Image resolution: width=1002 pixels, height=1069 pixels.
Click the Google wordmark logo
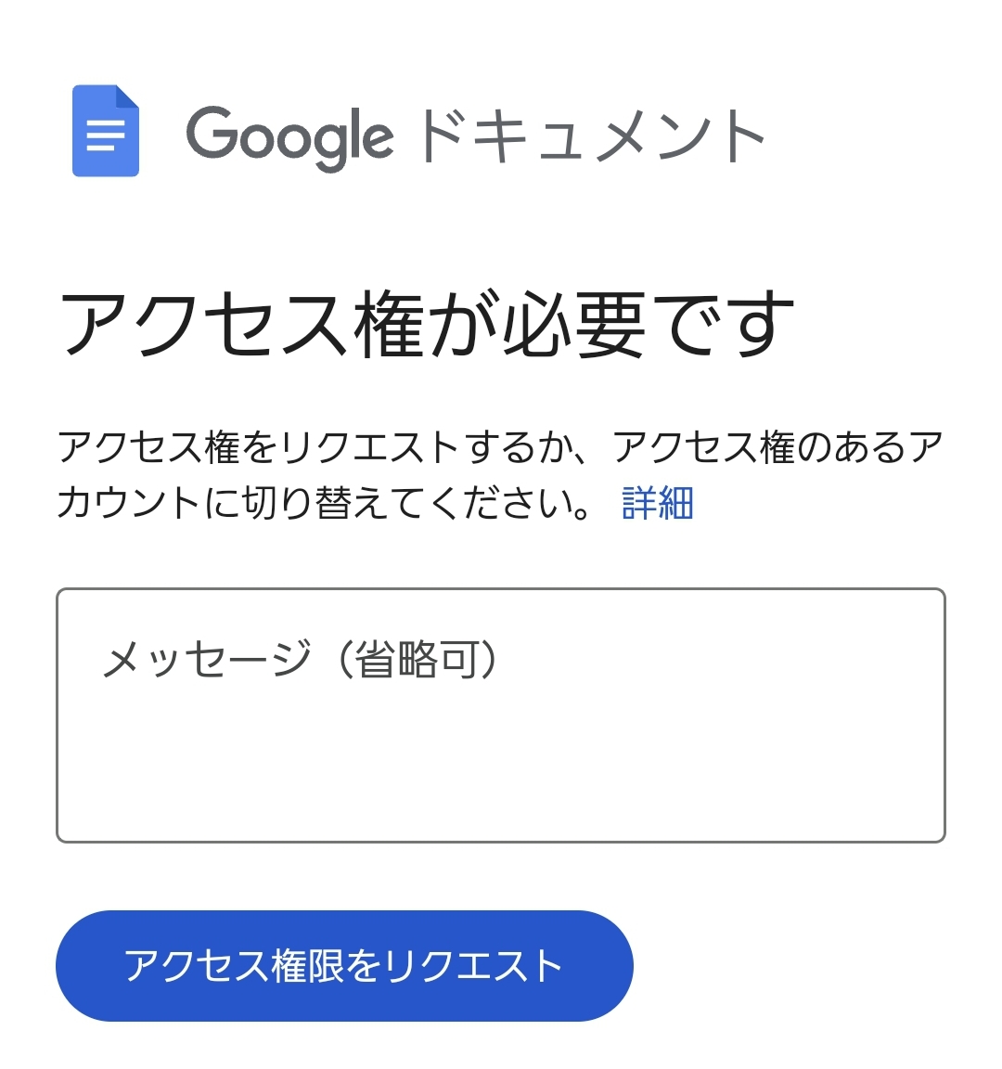(x=289, y=136)
